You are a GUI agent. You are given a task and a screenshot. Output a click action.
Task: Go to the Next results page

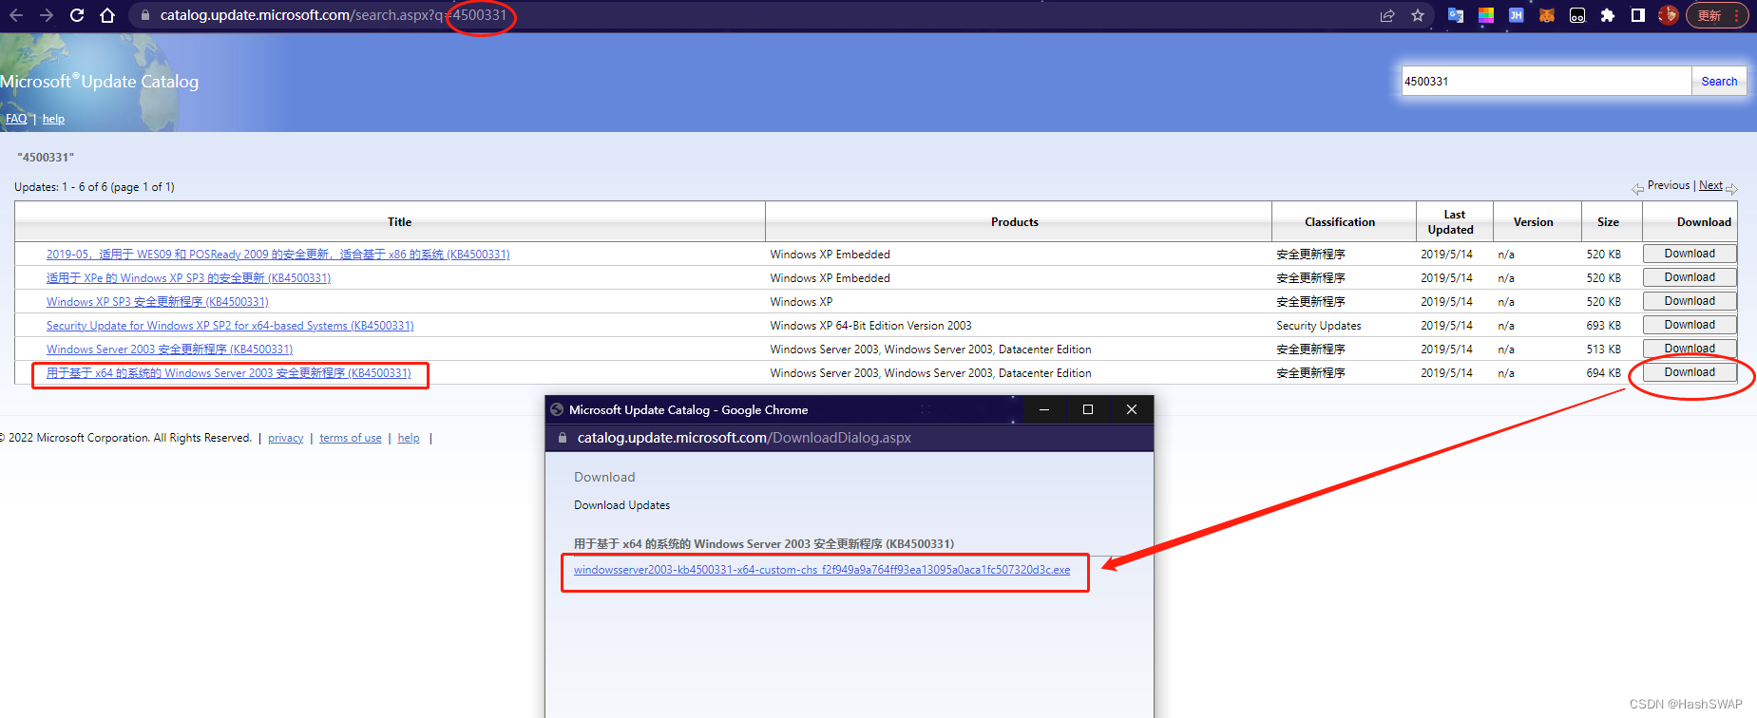1710,185
